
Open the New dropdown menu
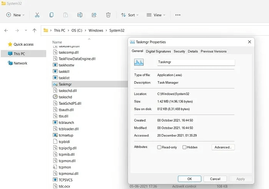15,15
